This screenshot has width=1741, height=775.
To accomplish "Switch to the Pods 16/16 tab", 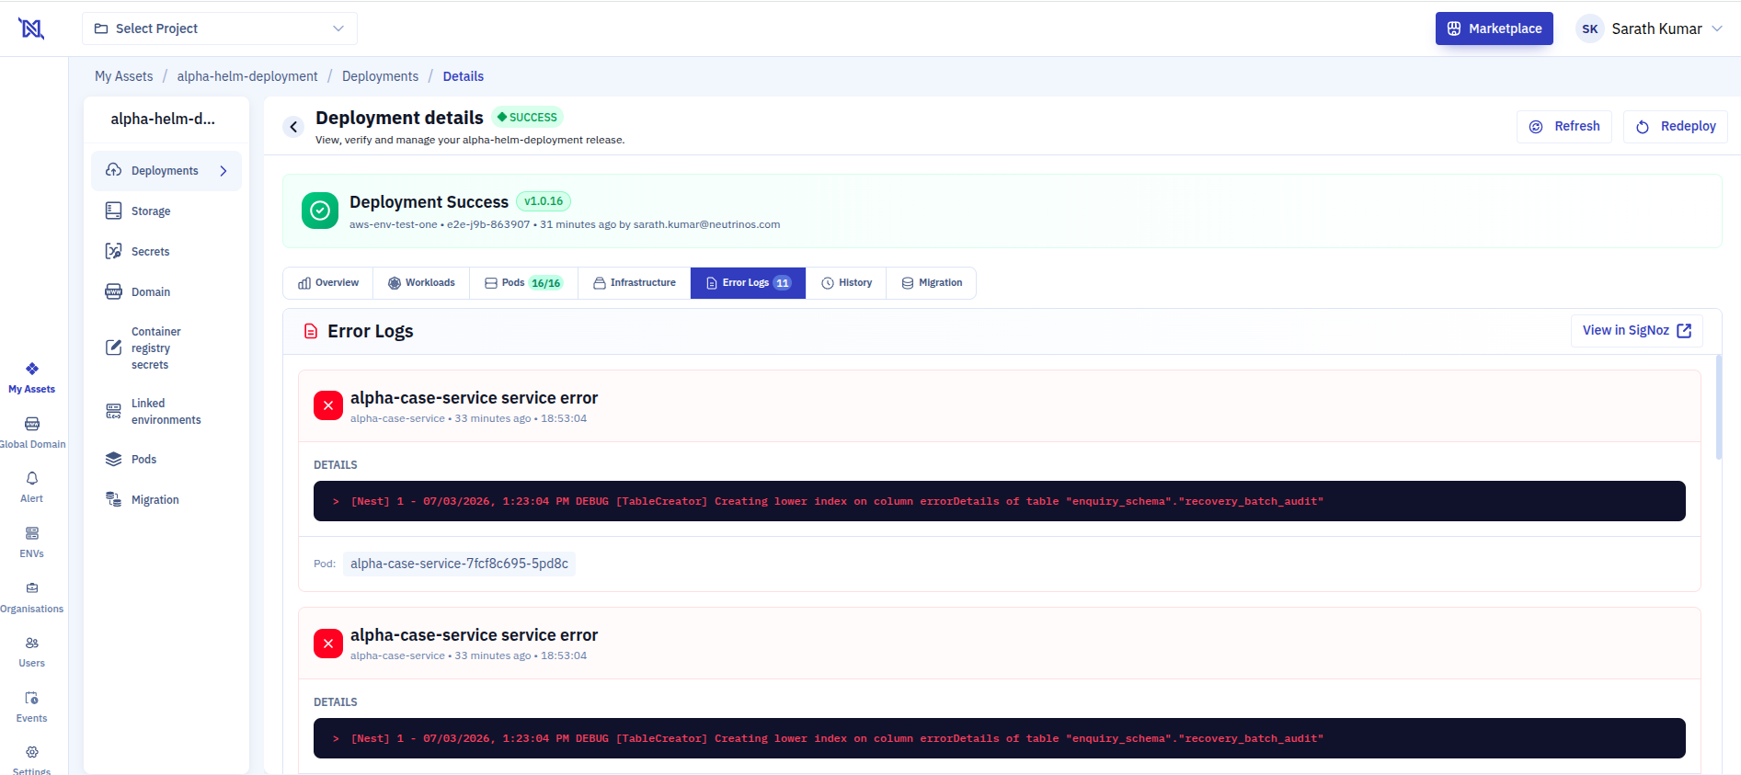I will coord(523,283).
